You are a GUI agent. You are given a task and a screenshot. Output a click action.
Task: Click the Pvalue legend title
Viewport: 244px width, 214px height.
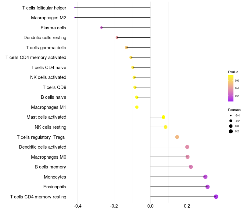pos(233,72)
